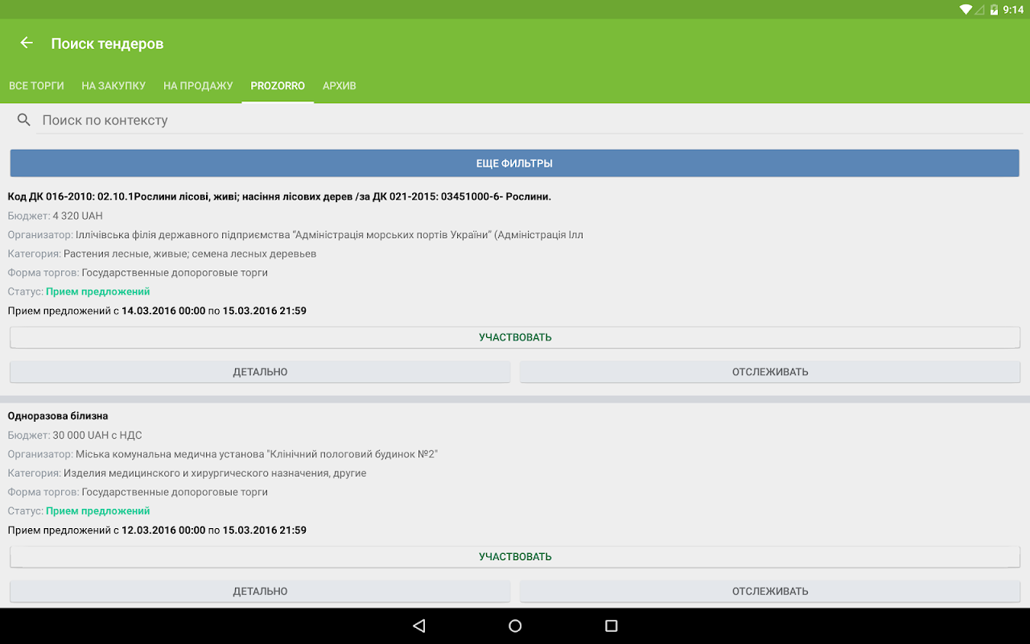Focus the Поиск по контексту field
Screen dimensions: 1030x644
(529, 120)
